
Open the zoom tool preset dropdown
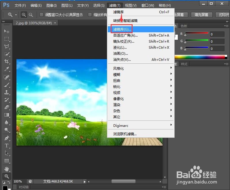(x=16, y=15)
